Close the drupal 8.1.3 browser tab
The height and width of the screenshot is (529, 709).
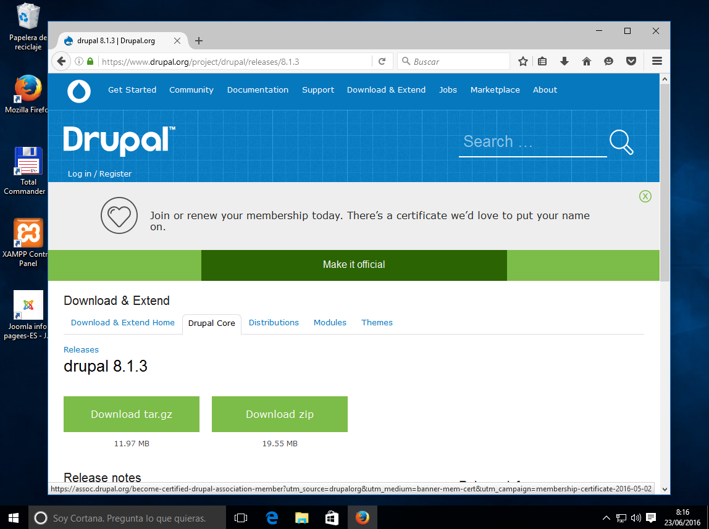tap(177, 41)
